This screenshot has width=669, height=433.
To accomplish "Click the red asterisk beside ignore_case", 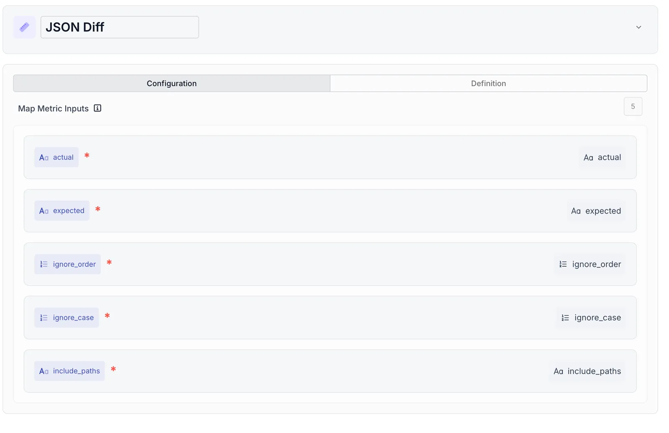I will coord(107,316).
